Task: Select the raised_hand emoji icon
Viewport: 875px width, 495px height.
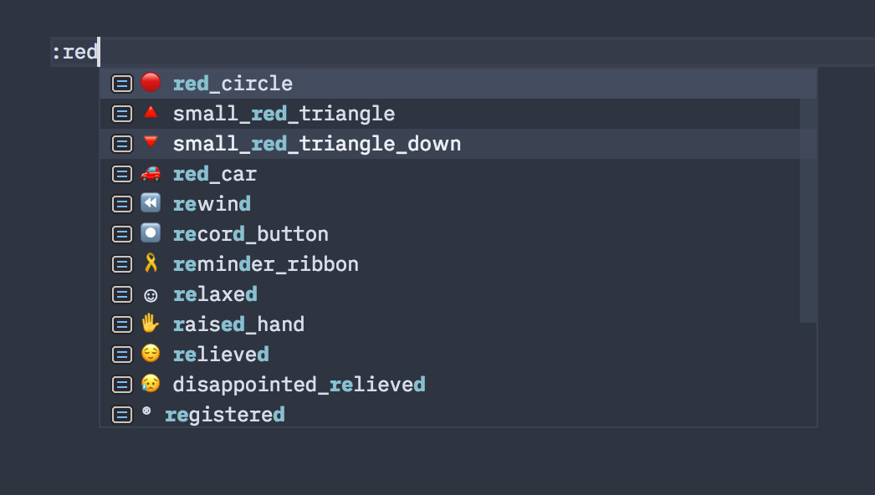Action: tap(150, 324)
